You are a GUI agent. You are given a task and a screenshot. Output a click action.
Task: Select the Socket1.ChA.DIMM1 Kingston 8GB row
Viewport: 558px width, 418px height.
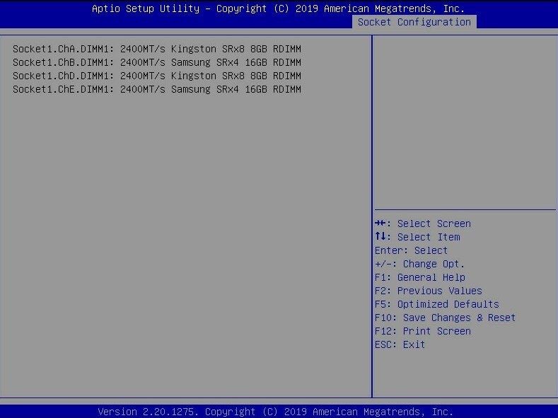point(157,49)
